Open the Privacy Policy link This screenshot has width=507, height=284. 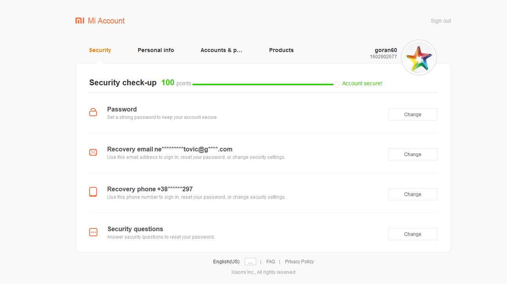(299, 262)
